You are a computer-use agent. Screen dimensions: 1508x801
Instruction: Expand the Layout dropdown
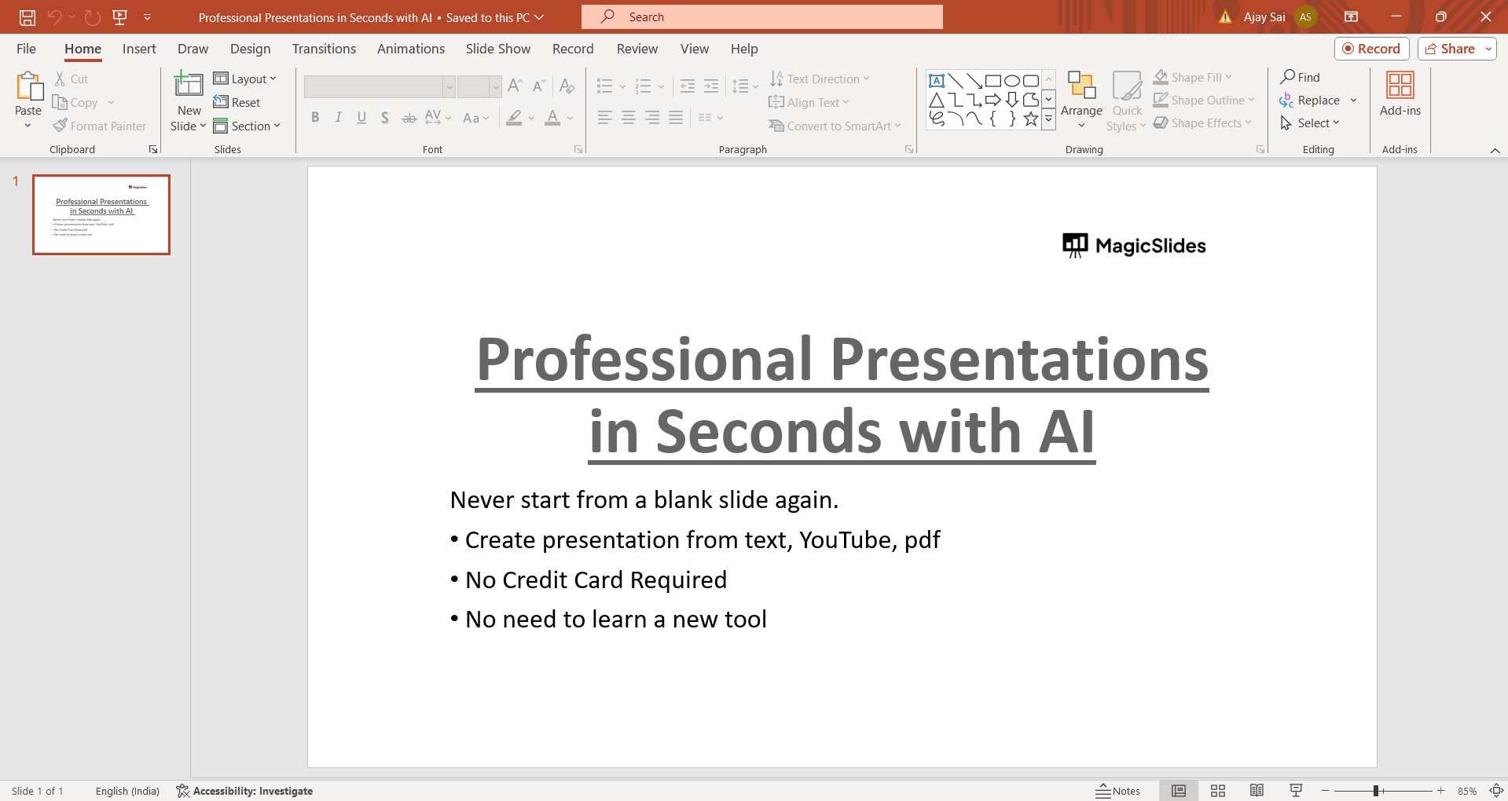coord(245,79)
